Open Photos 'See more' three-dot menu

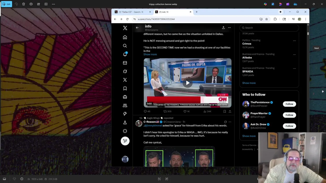point(53,4)
